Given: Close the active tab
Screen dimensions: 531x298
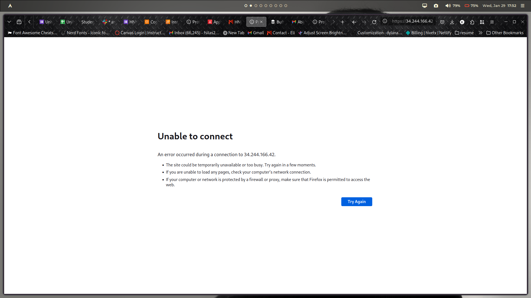Looking at the screenshot, I should 261,22.
